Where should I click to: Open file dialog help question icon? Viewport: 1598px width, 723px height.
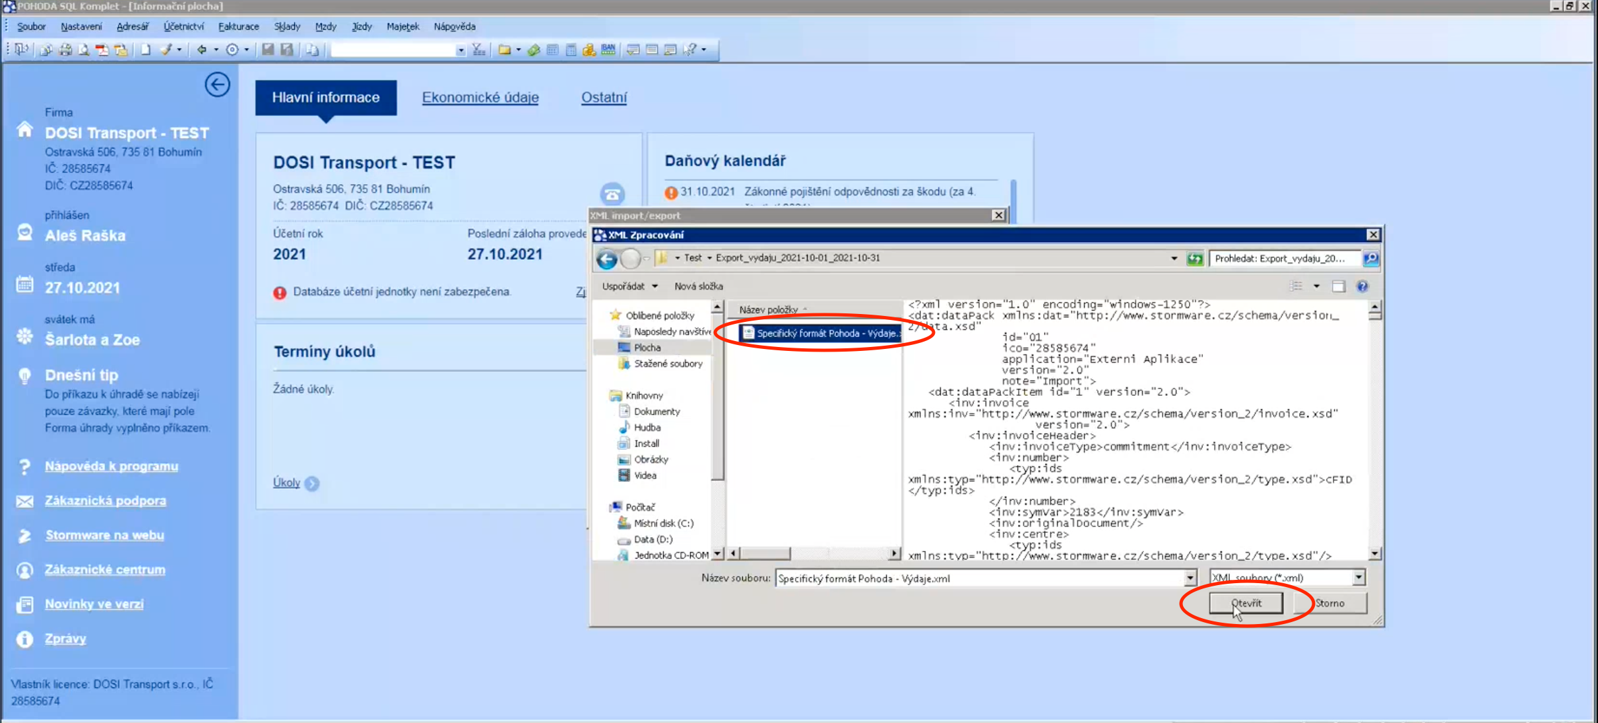tap(1362, 286)
